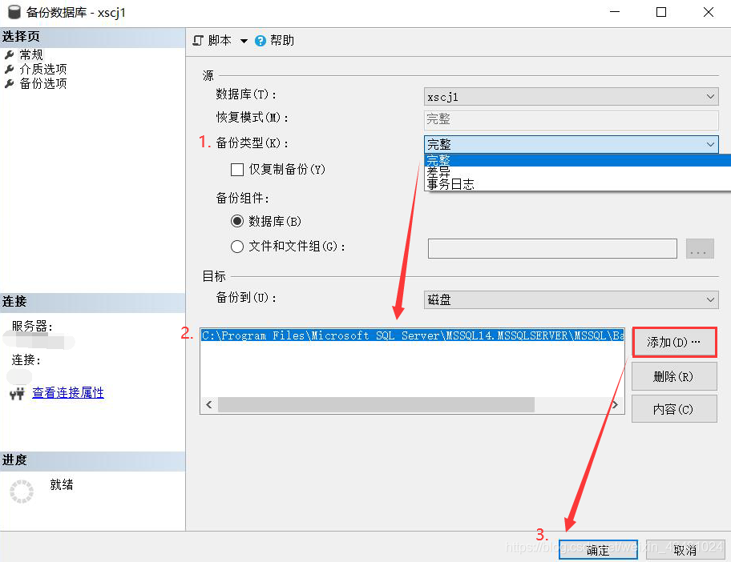This screenshot has width=731, height=562.
Task: Click the horizontal scrollbar under backup path
Action: click(x=375, y=405)
